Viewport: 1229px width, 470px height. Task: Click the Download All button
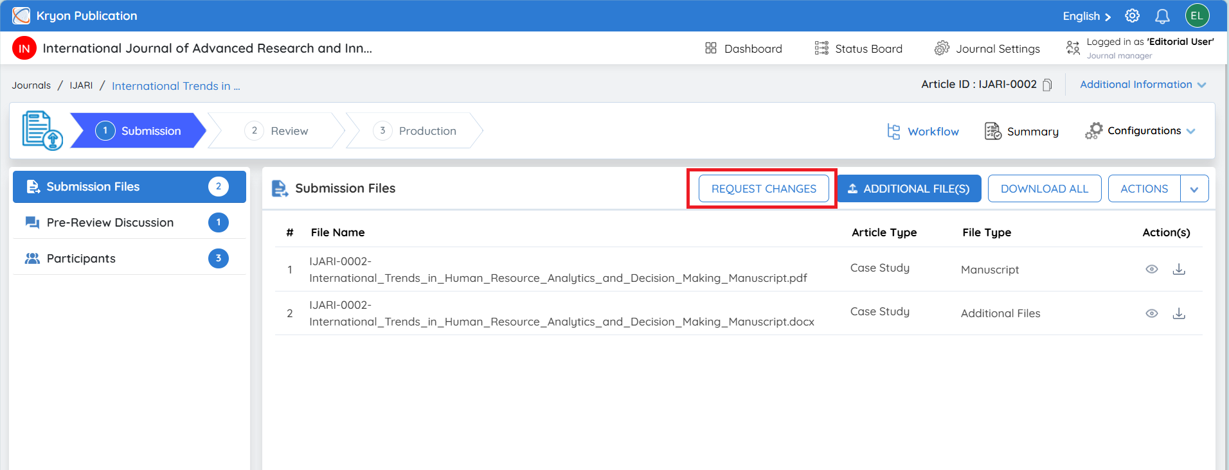(x=1045, y=189)
